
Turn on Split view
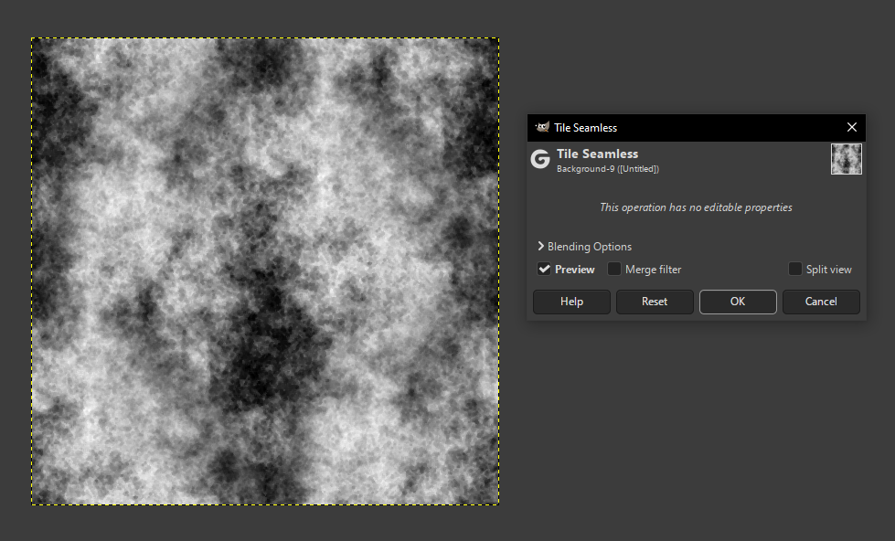(794, 269)
